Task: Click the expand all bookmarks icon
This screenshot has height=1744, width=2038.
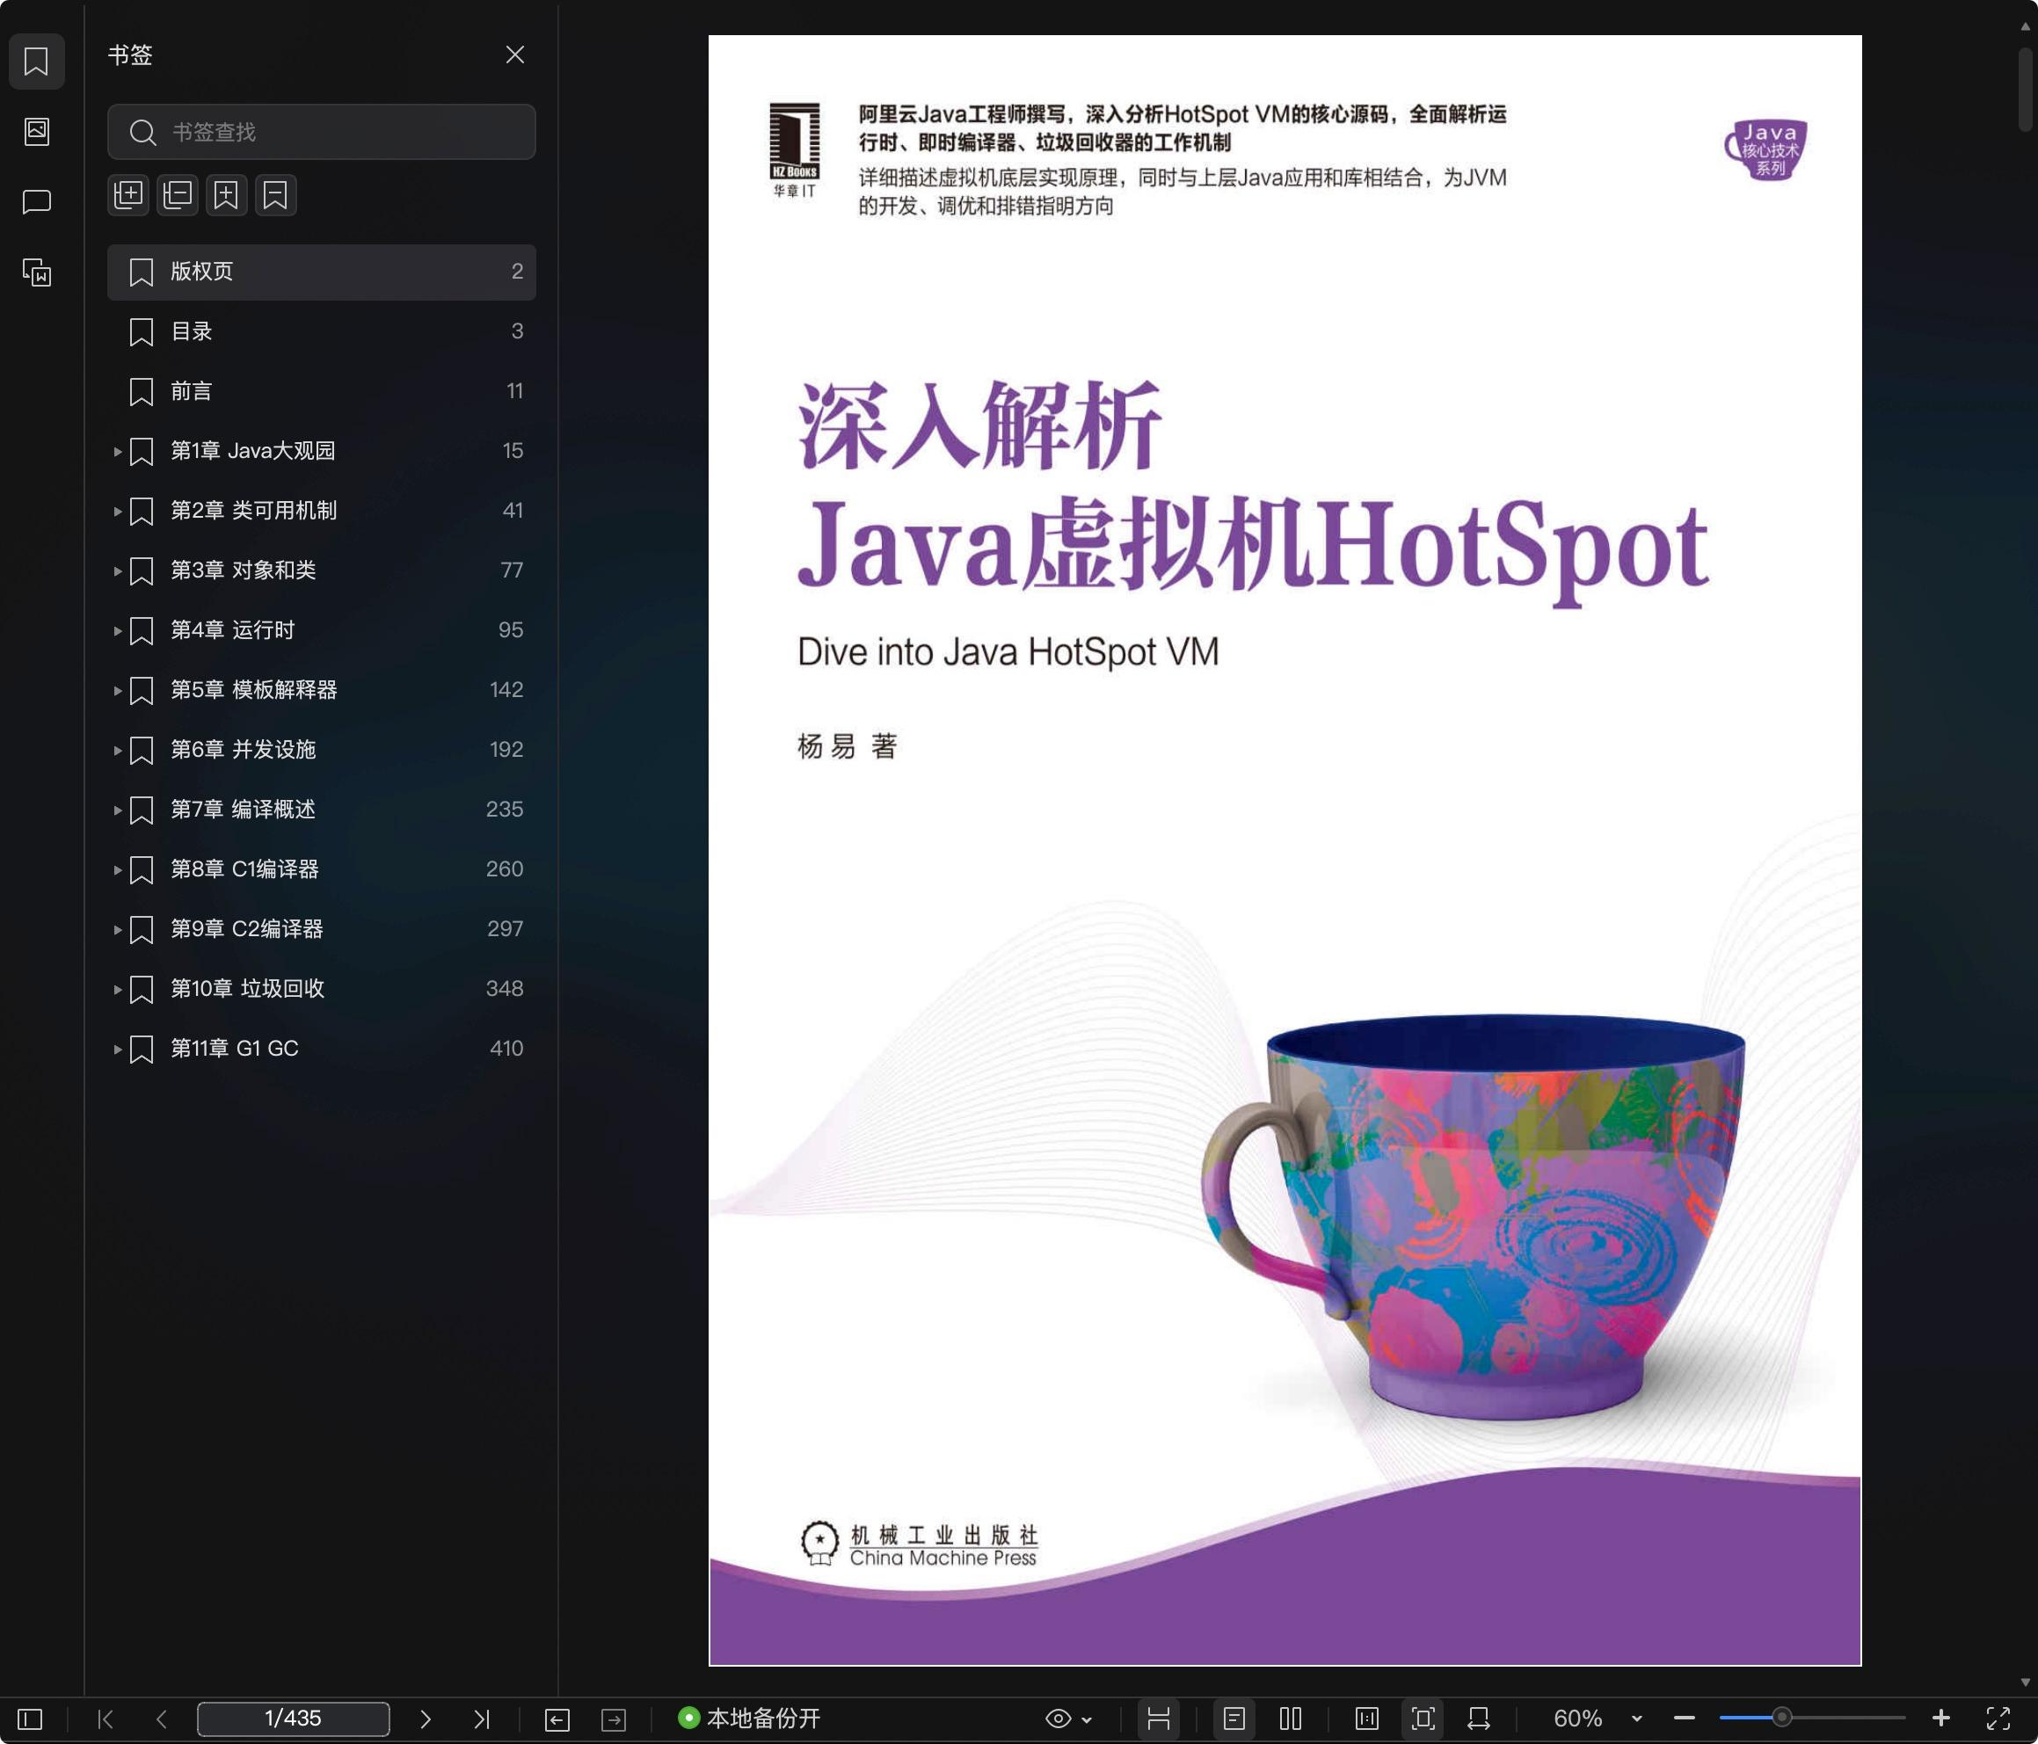Action: tap(127, 195)
